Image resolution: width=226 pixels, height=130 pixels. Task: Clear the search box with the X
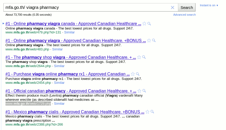[x=173, y=8]
